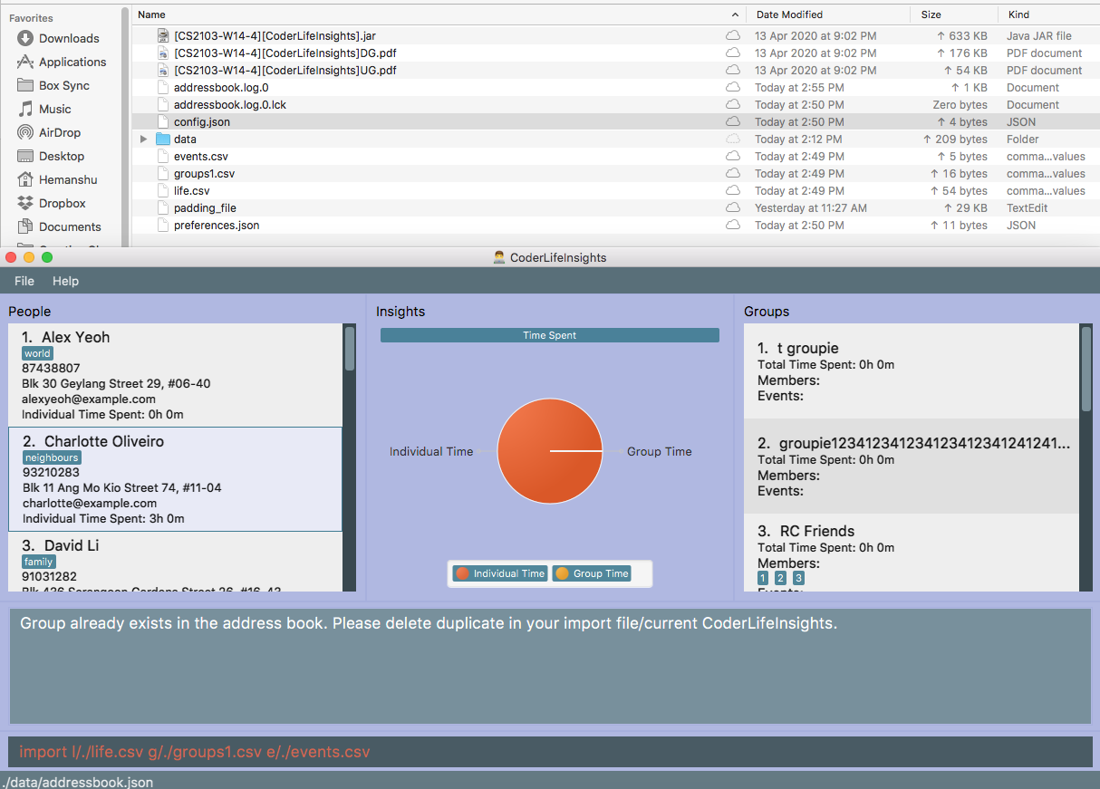Open Hemanshu folder in sidebar
The height and width of the screenshot is (789, 1100).
(x=56, y=179)
